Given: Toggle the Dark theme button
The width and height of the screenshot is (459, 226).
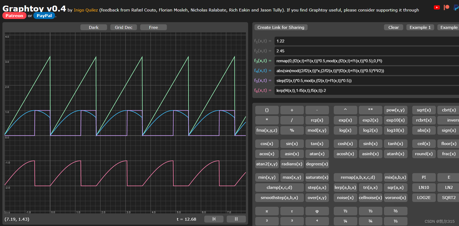Looking at the screenshot, I should (x=94, y=27).
